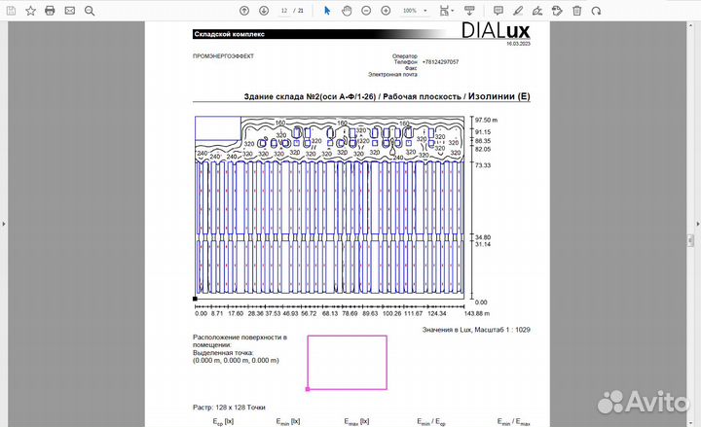Bookmark this document with the star icon
This screenshot has height=427, width=701.
30,11
